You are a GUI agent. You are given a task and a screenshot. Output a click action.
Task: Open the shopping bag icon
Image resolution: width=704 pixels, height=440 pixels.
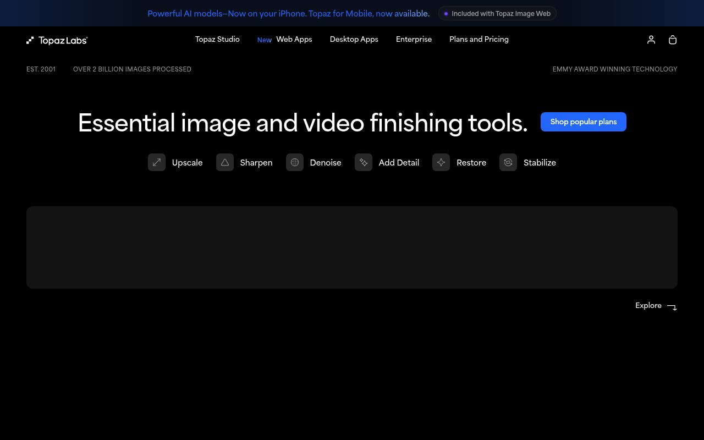pyautogui.click(x=673, y=40)
